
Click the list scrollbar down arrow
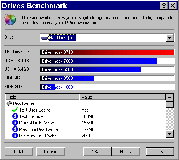(169, 134)
